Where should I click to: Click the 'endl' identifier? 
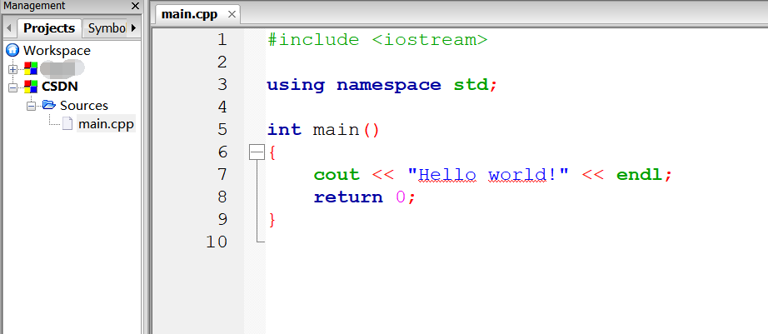639,175
